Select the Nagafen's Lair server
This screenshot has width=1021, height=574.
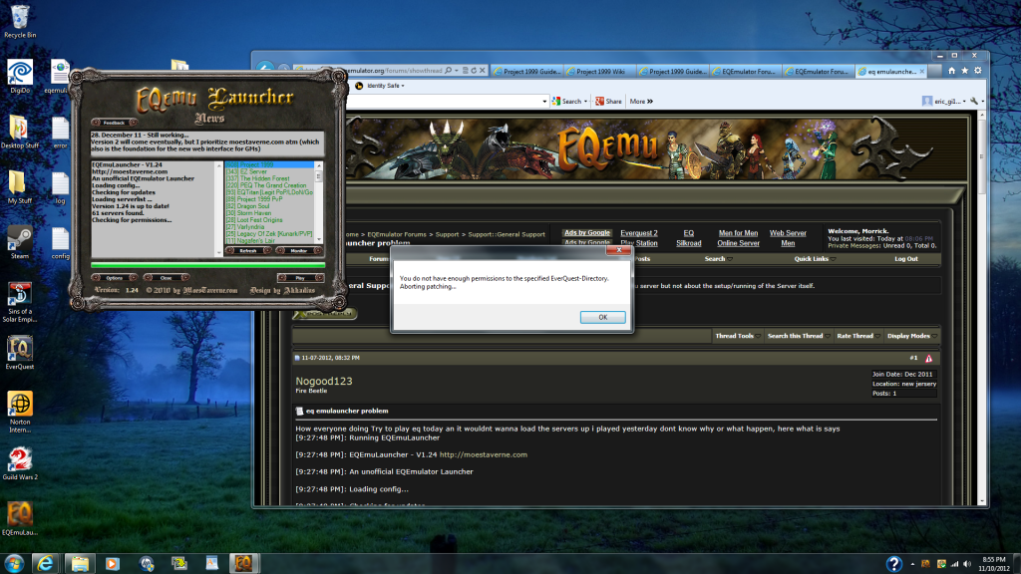[x=269, y=241]
